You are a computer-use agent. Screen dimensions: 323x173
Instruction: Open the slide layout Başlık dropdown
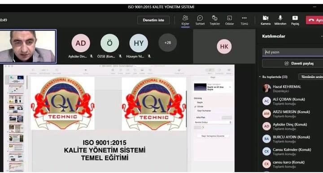tap(213, 87)
